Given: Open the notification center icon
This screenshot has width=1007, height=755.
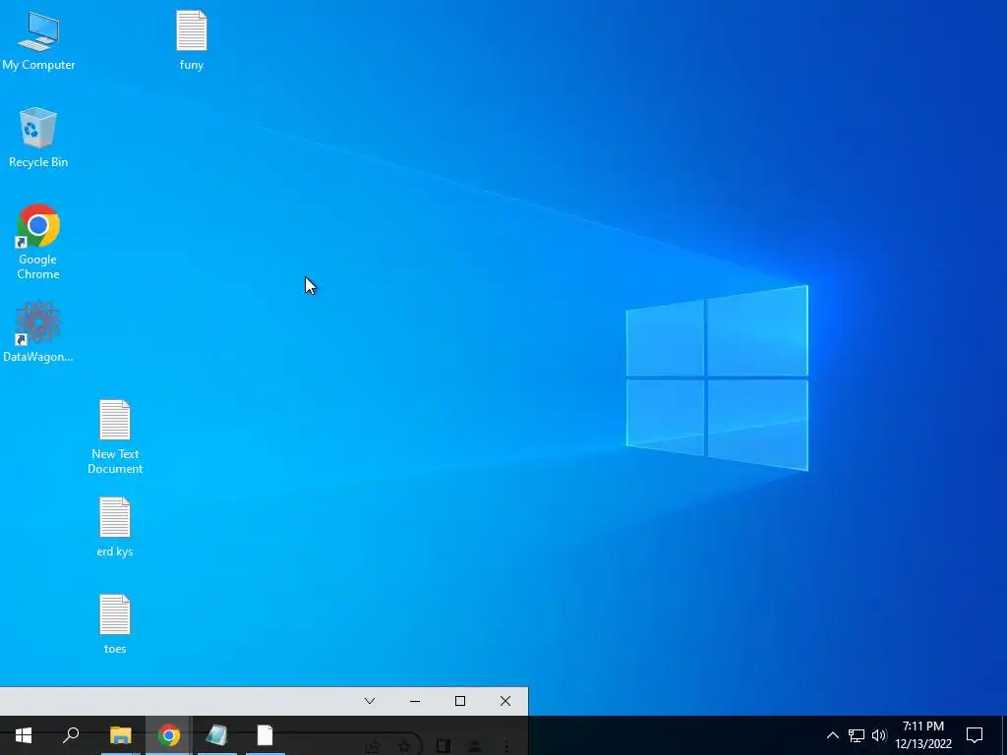Looking at the screenshot, I should [975, 735].
